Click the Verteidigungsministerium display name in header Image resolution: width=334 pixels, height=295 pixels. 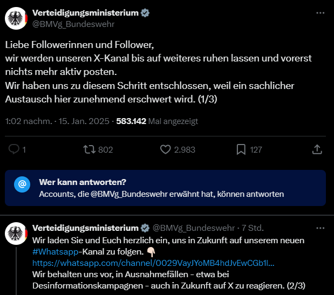[85, 12]
